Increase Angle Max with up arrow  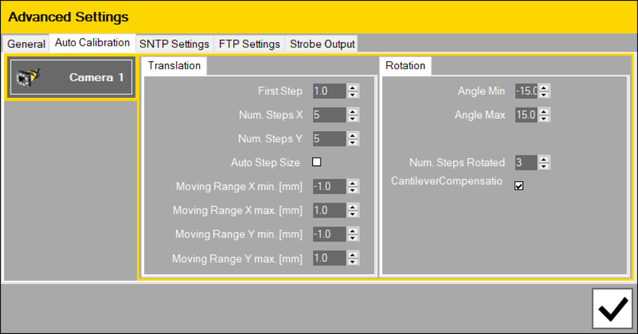(544, 112)
